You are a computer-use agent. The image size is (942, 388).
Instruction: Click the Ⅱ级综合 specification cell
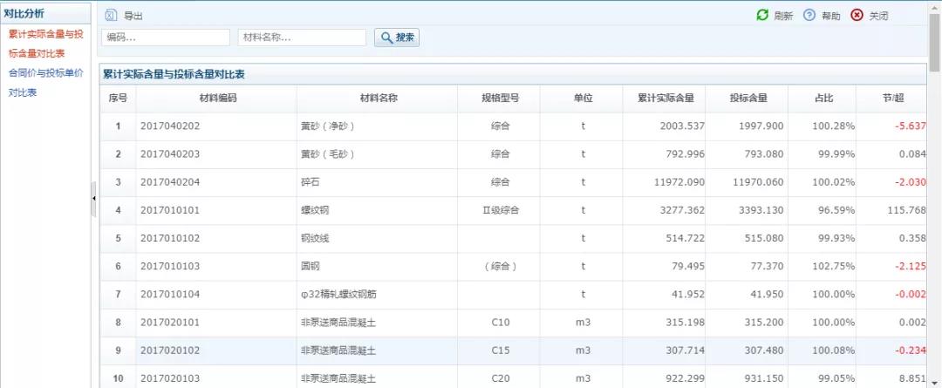[x=501, y=210]
